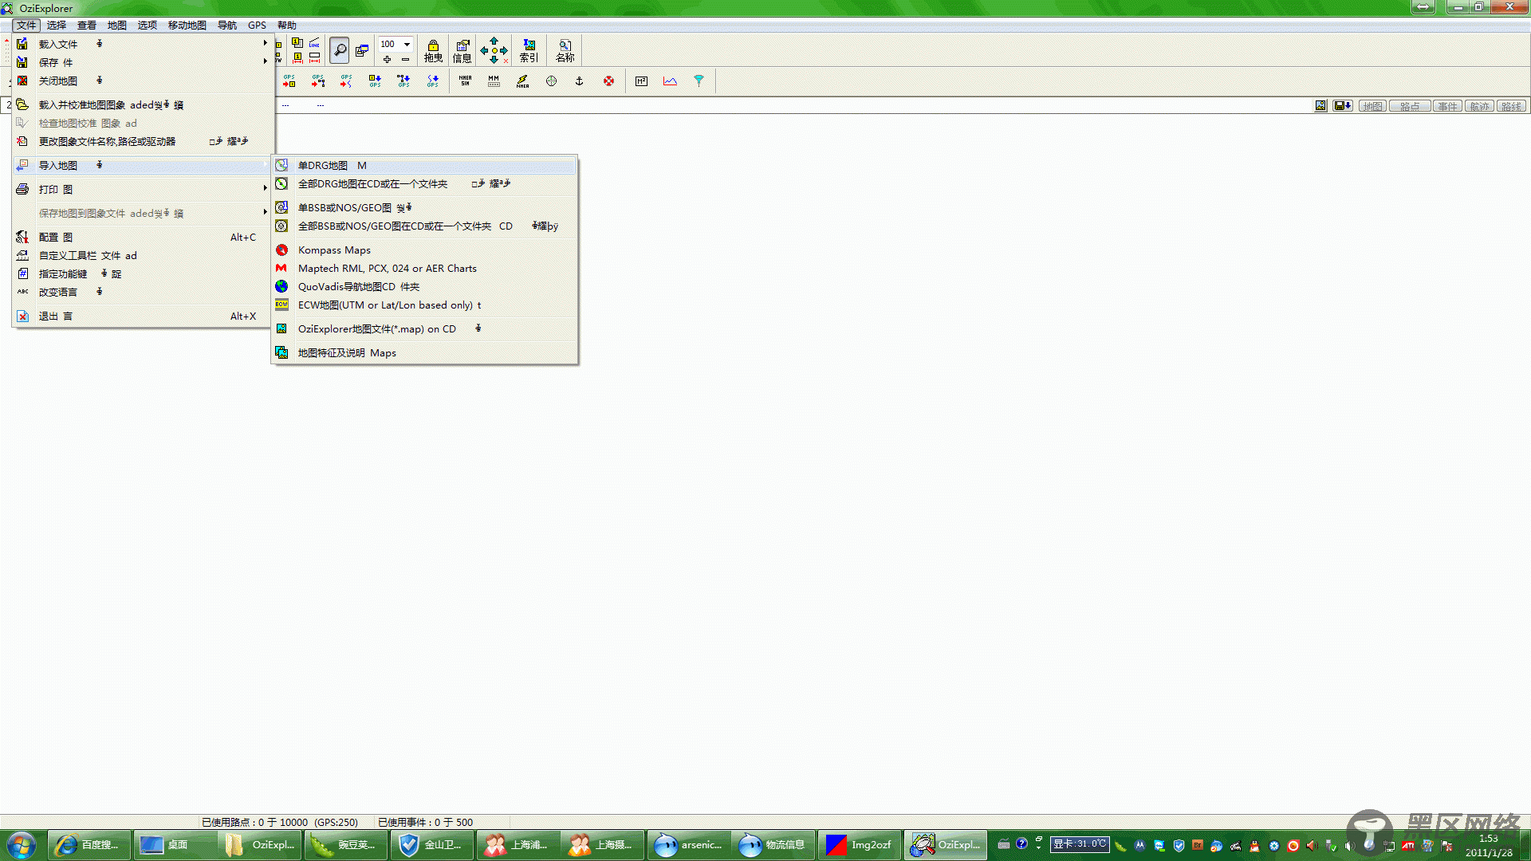Open the GPS menu
Viewport: 1531px width, 861px height.
(x=257, y=26)
